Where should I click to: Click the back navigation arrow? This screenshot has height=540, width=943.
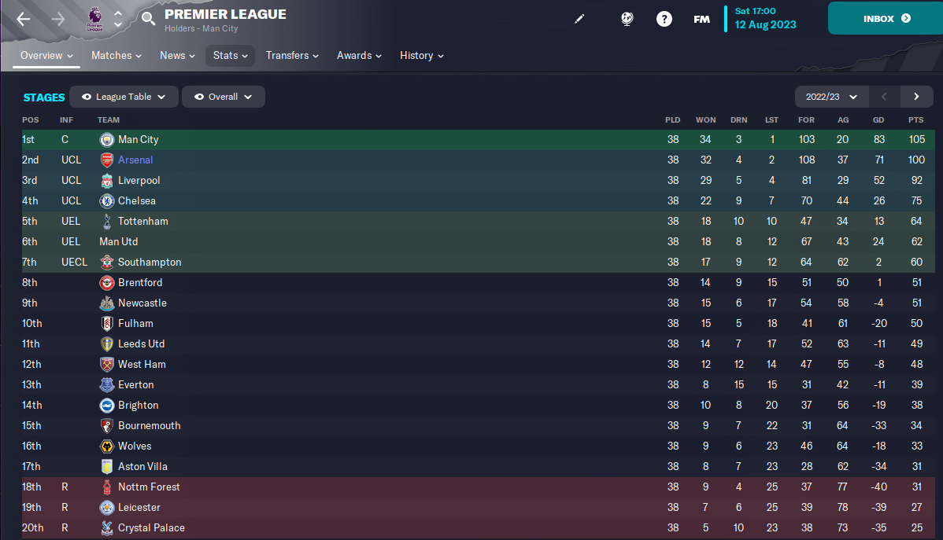[23, 19]
